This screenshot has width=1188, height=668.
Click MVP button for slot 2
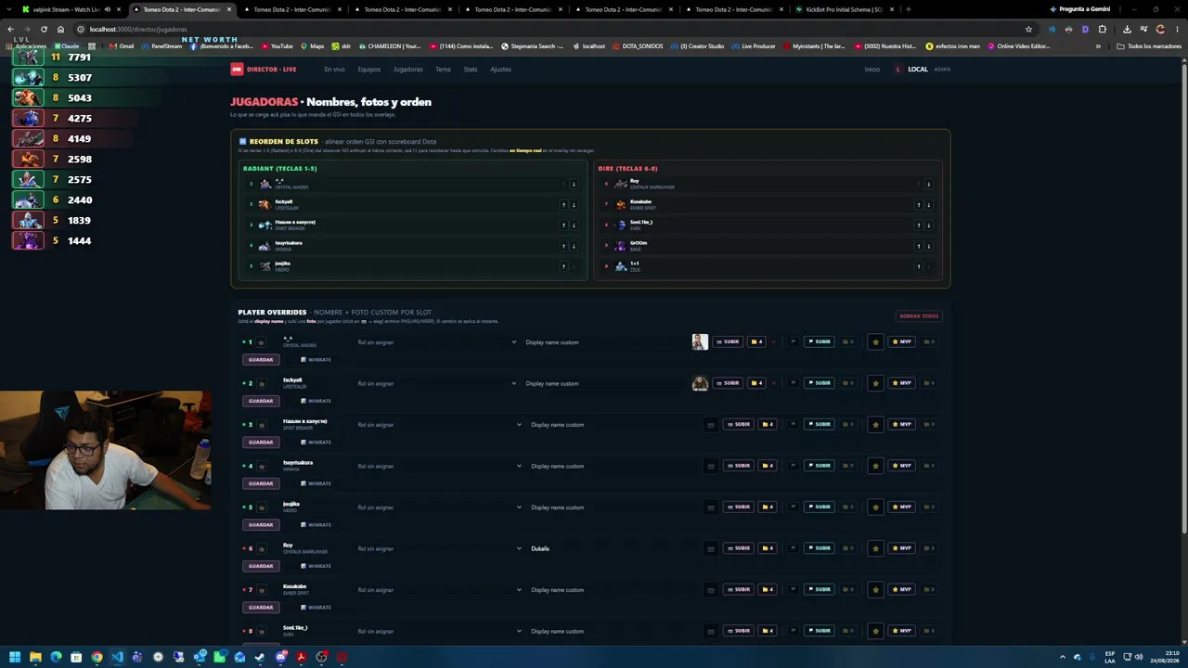pos(902,383)
